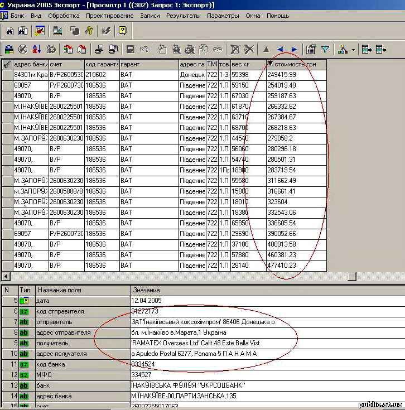Click the blue left arrow navigation icon
Viewport: 405px width, 410px height.
tap(280, 49)
